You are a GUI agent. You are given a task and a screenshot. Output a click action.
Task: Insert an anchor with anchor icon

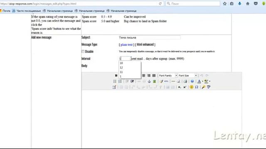(149, 81)
